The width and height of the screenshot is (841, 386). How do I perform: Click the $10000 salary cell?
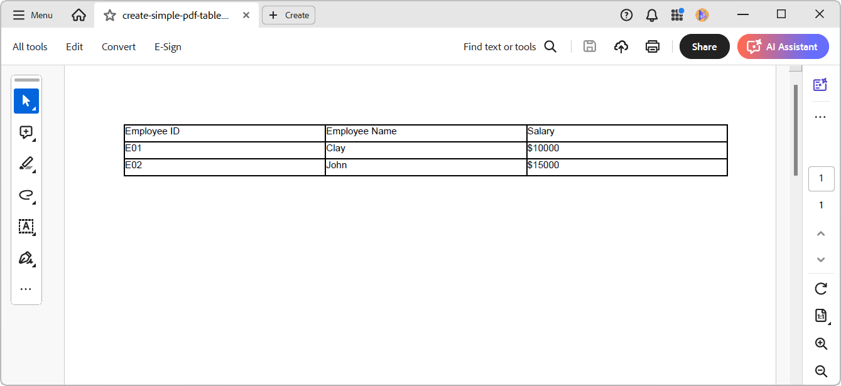[627, 150]
